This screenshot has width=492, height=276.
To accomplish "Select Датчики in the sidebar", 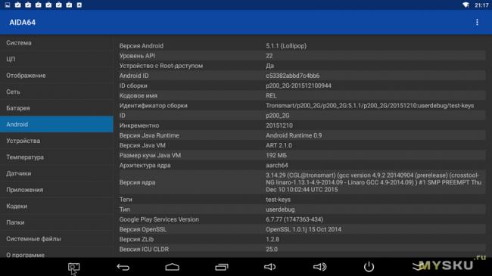I will click(57, 173).
